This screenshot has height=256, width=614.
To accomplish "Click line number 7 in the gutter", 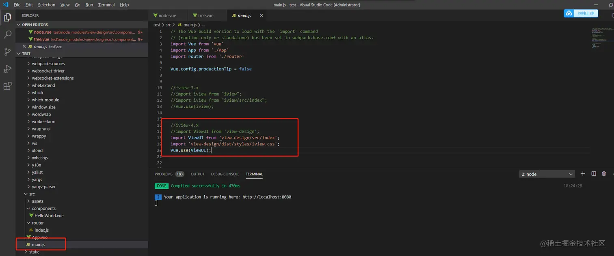I will click(161, 69).
